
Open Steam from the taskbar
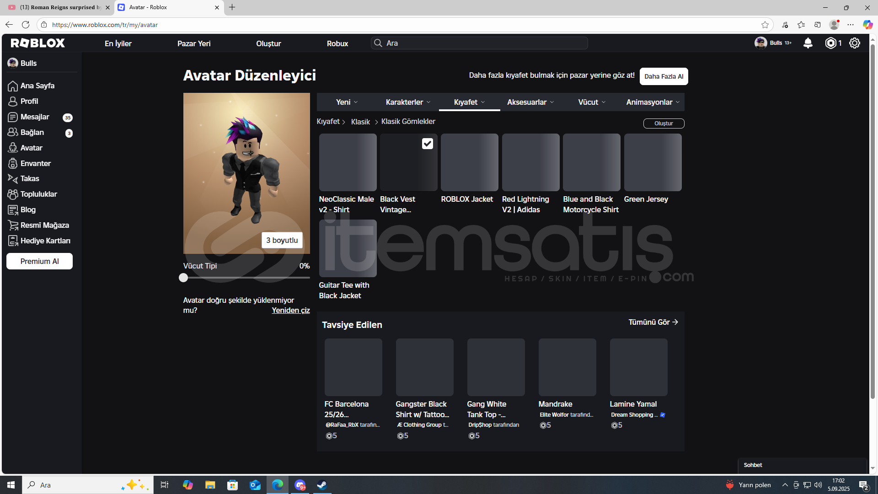point(322,485)
